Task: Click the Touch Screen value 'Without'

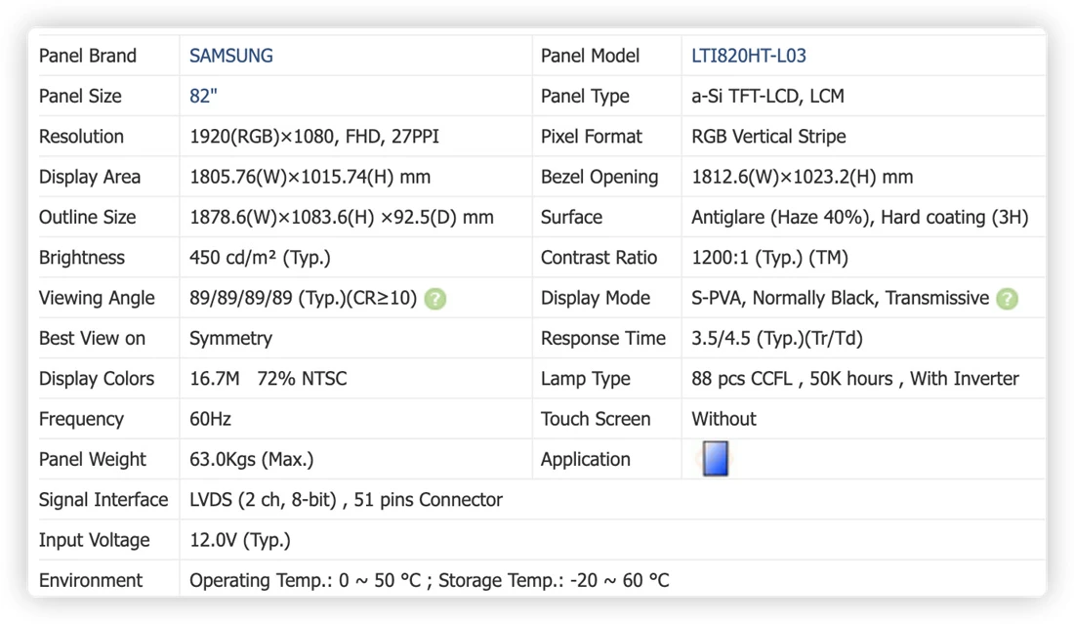Action: pyautogui.click(x=723, y=419)
